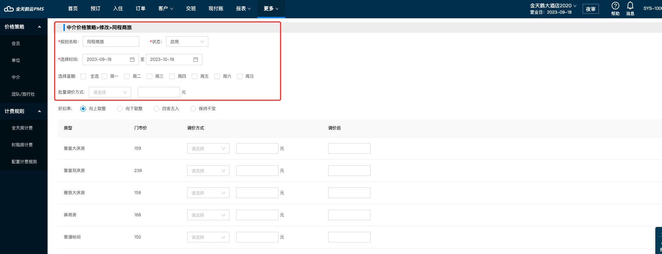Expand the 报表 menu
The image size is (662, 254).
click(243, 8)
